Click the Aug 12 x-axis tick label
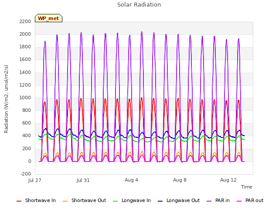Viewport: 279px width, 209px height. pos(228,180)
